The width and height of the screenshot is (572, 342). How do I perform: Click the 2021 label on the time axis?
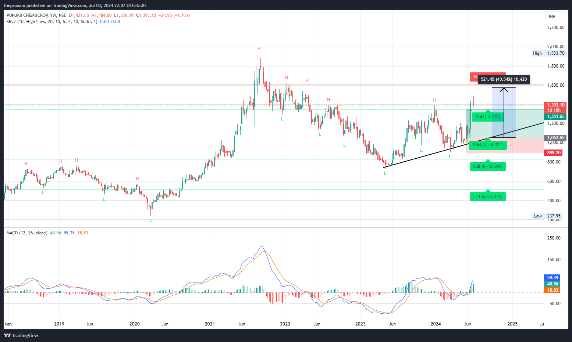coord(210,324)
